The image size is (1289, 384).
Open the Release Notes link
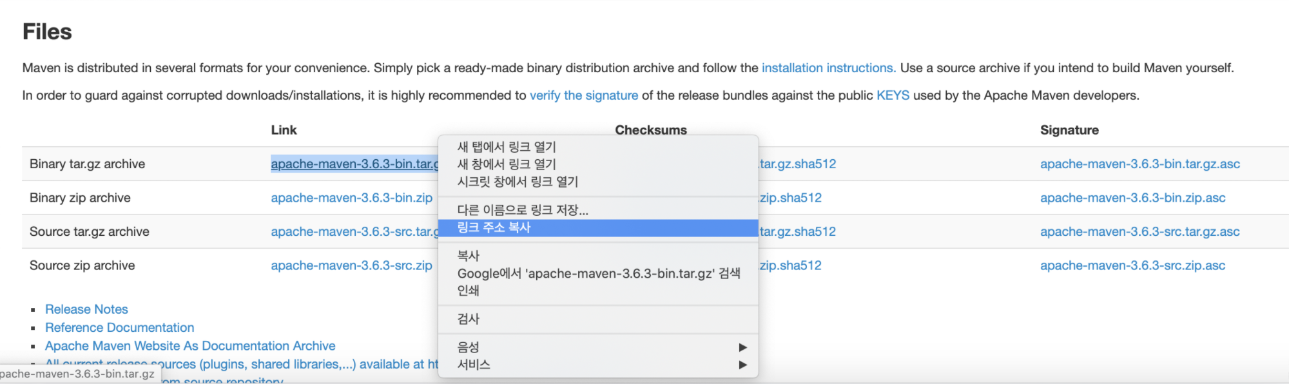click(x=86, y=309)
